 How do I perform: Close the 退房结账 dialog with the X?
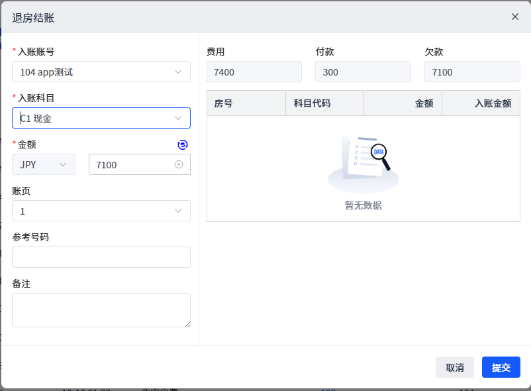coord(514,17)
